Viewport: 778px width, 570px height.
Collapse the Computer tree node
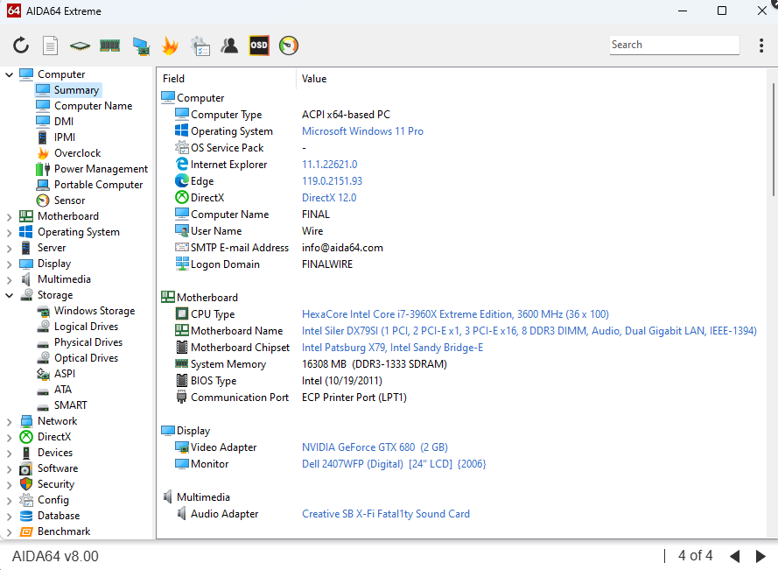(x=10, y=74)
